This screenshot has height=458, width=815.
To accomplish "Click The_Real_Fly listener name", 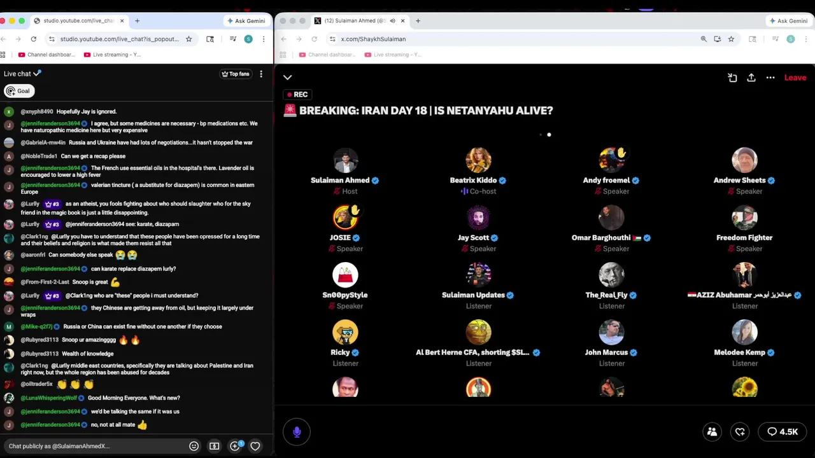I will (606, 295).
